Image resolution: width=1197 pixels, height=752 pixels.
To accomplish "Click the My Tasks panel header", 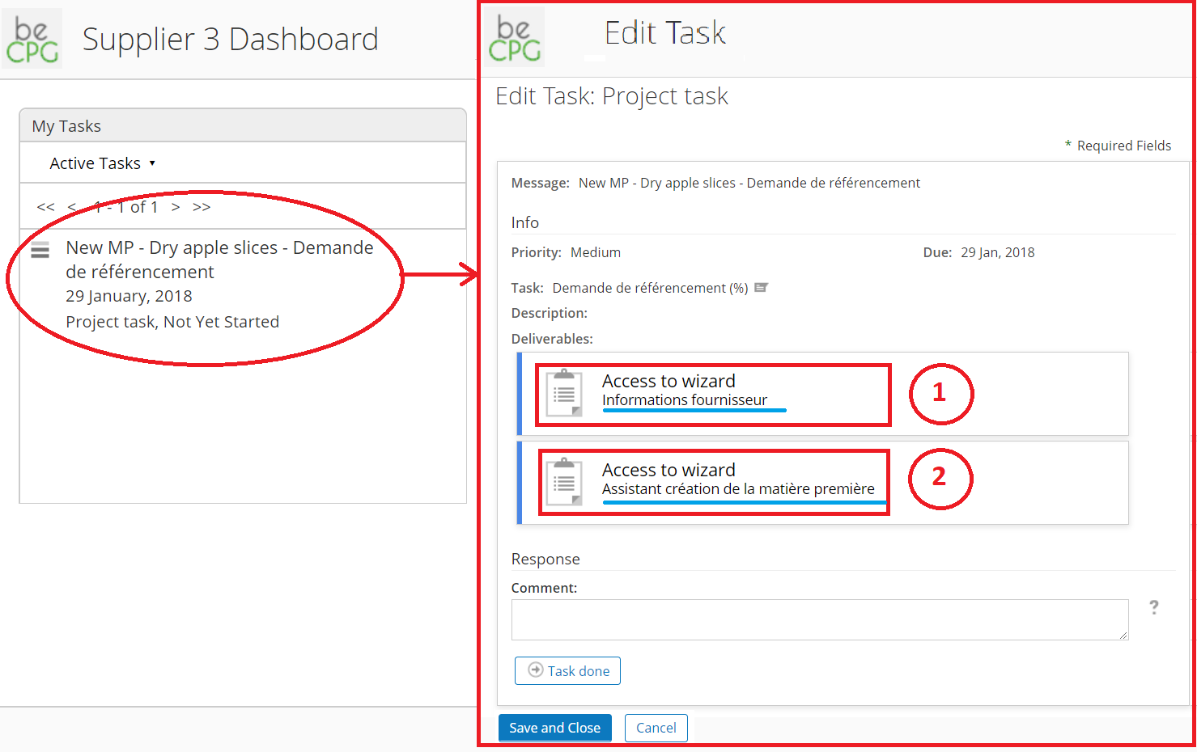I will click(243, 126).
